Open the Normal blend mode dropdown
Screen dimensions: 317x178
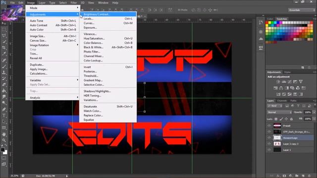[279, 112]
